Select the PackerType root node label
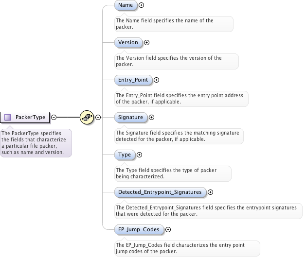This screenshot has width=306, height=258. point(30,117)
